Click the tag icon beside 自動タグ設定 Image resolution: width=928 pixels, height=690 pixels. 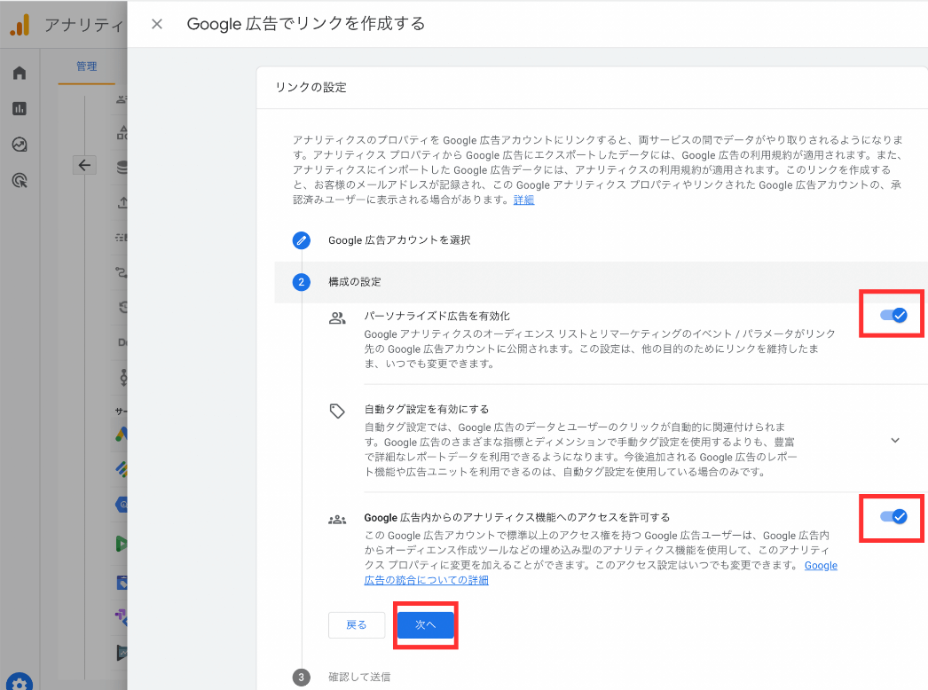coord(337,412)
